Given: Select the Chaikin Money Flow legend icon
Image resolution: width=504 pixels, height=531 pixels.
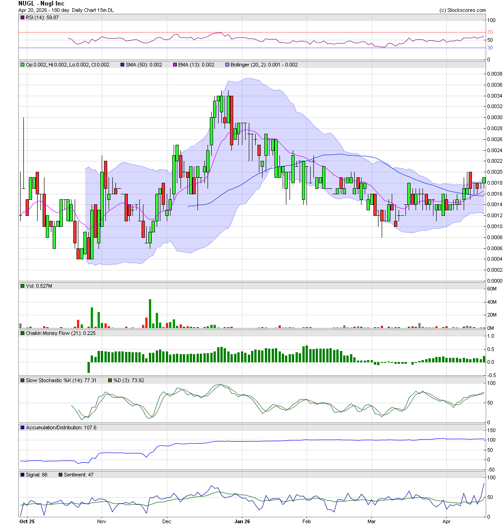Looking at the screenshot, I should (22, 333).
